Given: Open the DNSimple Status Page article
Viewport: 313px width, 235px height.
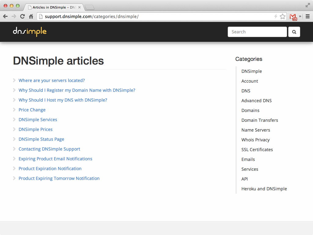Looking at the screenshot, I should tap(41, 139).
